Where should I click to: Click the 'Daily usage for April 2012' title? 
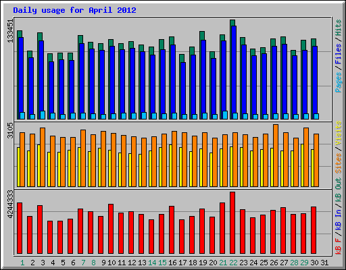[74, 10]
